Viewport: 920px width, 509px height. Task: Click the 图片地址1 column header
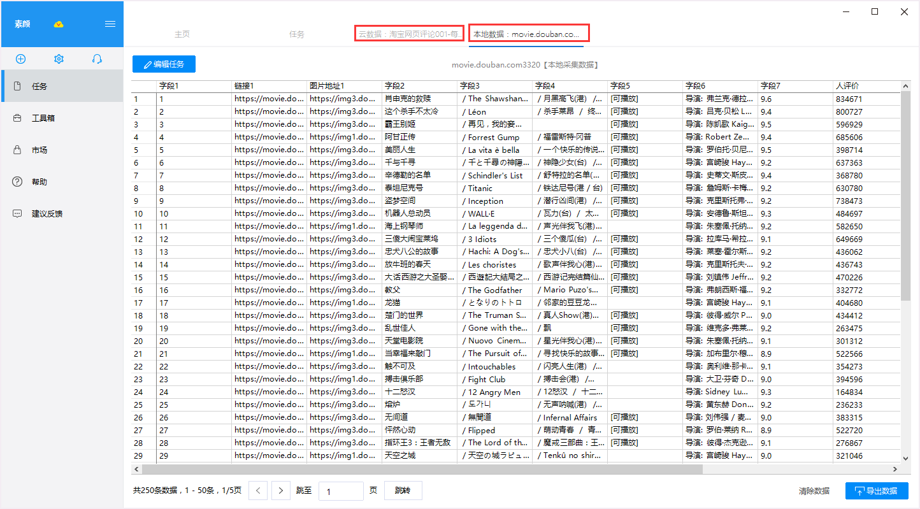[345, 86]
